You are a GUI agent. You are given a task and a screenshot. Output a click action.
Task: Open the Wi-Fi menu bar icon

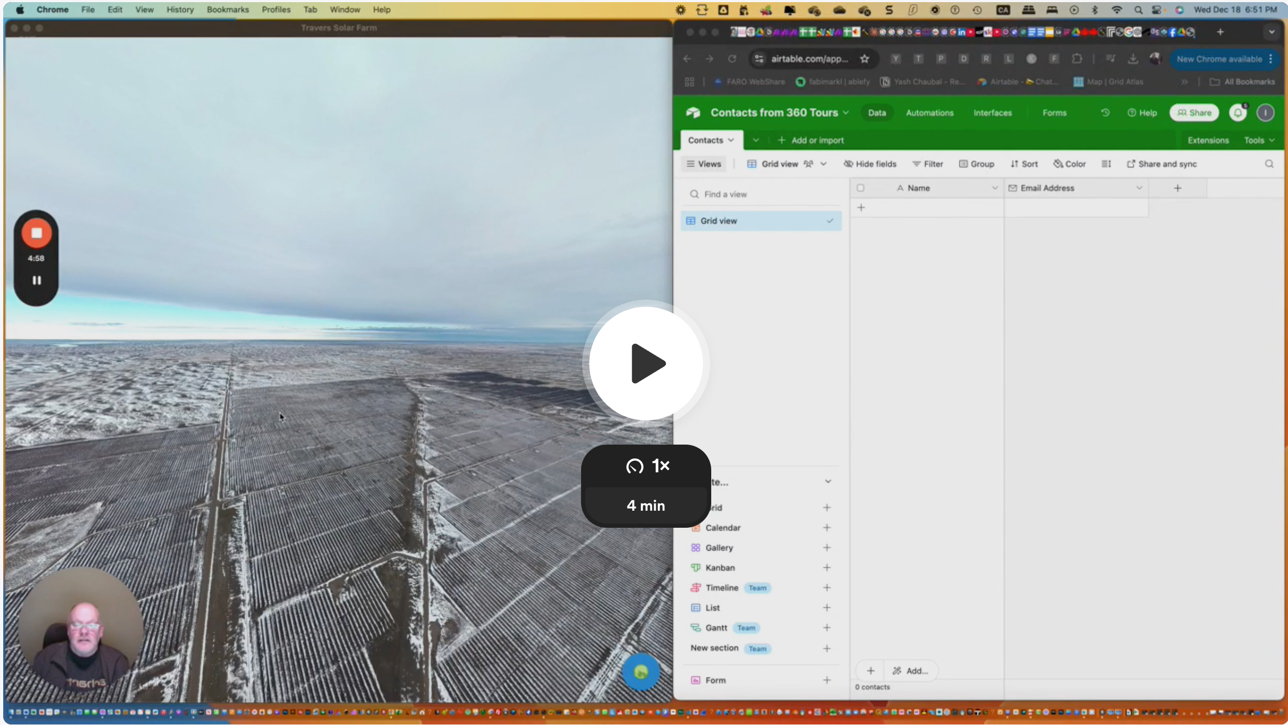point(1116,10)
